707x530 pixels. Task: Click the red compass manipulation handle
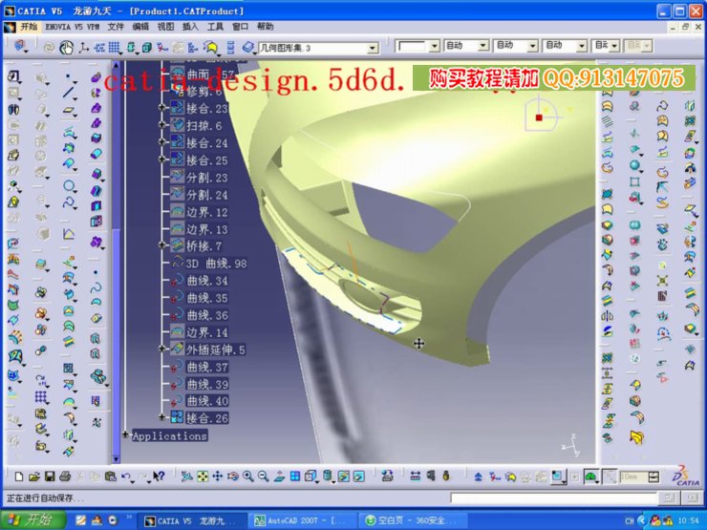point(539,117)
